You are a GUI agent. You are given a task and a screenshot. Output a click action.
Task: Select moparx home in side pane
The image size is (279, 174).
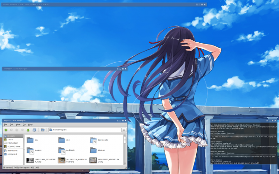click(x=13, y=136)
